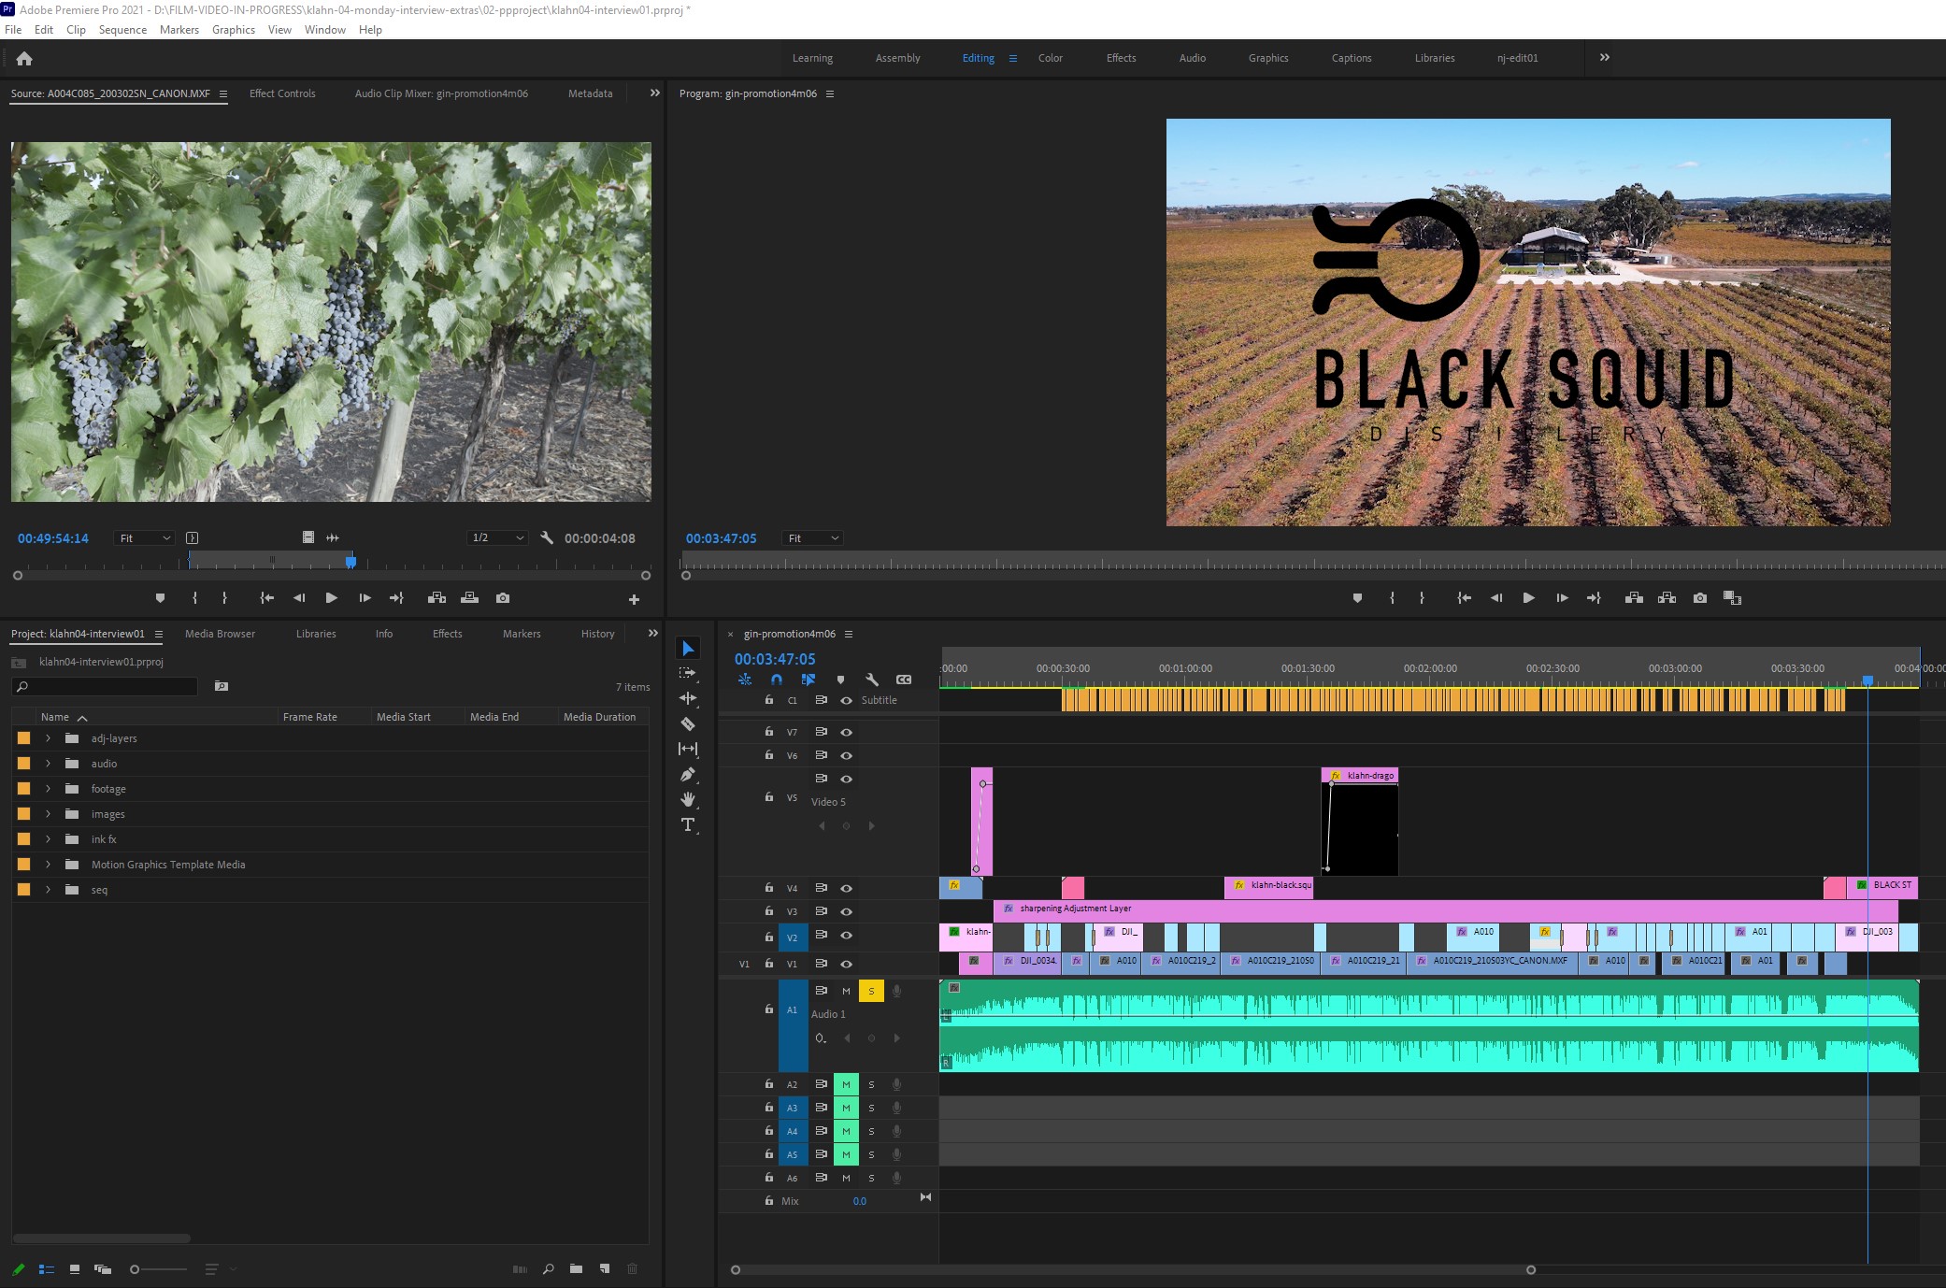Export frame from Source monitor
Image resolution: width=1946 pixels, height=1288 pixels.
tap(503, 598)
